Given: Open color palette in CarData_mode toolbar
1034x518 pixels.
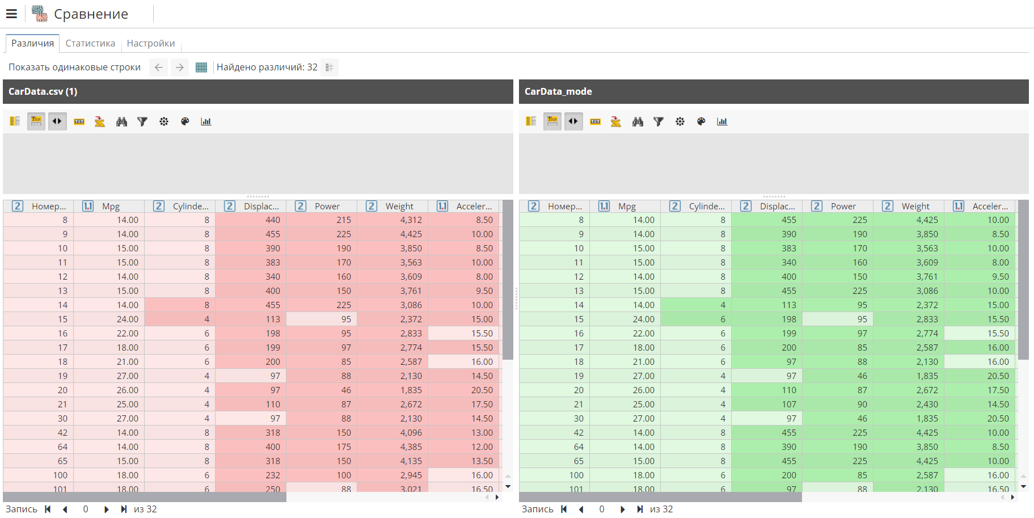Looking at the screenshot, I should (x=701, y=121).
